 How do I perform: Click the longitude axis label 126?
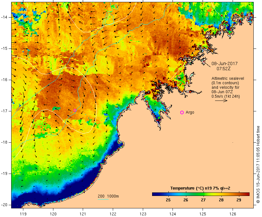233,214
